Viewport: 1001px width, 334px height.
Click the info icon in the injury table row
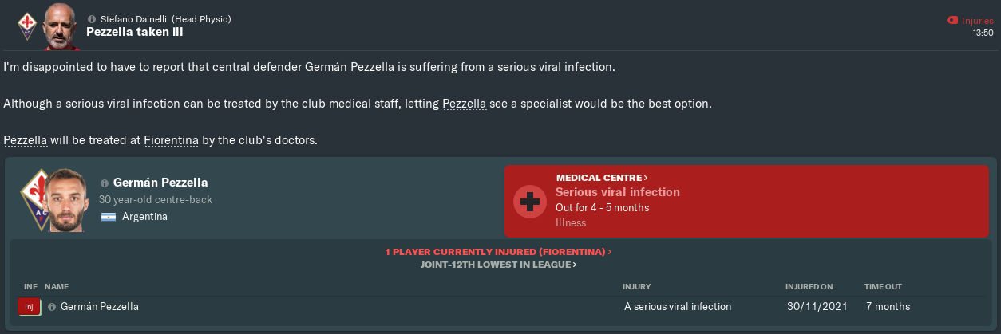pos(52,306)
